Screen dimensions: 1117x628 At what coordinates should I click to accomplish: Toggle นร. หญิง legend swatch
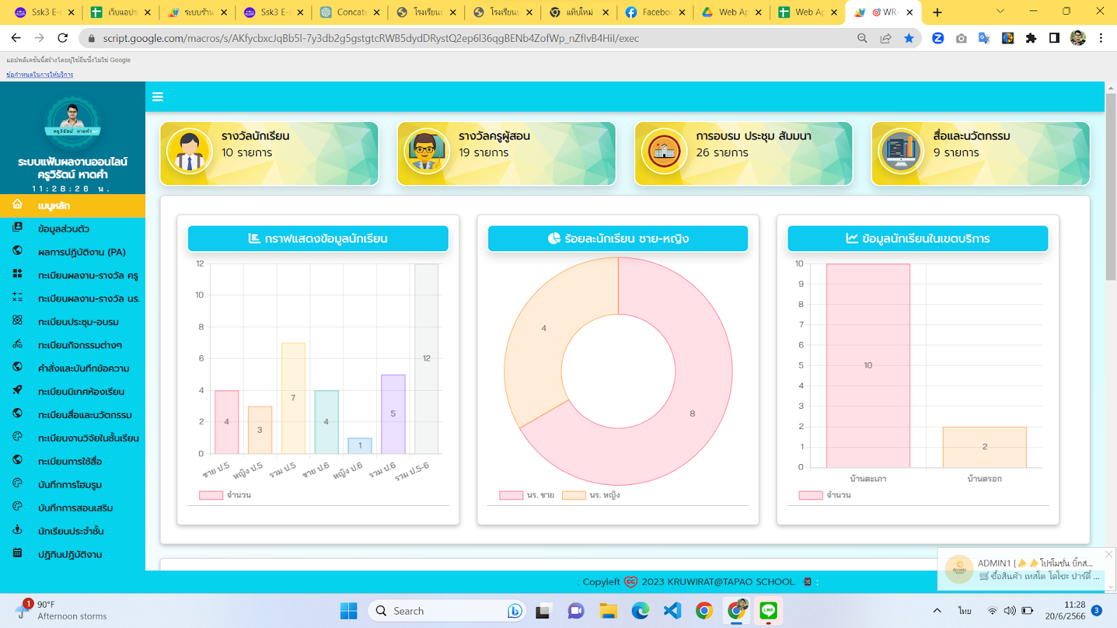(574, 495)
